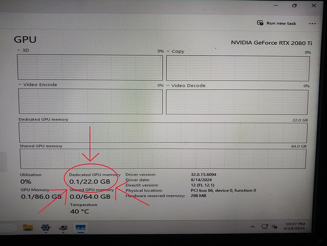
Task: Open the Video Encode engine dropdown
Action: pyautogui.click(x=20, y=85)
